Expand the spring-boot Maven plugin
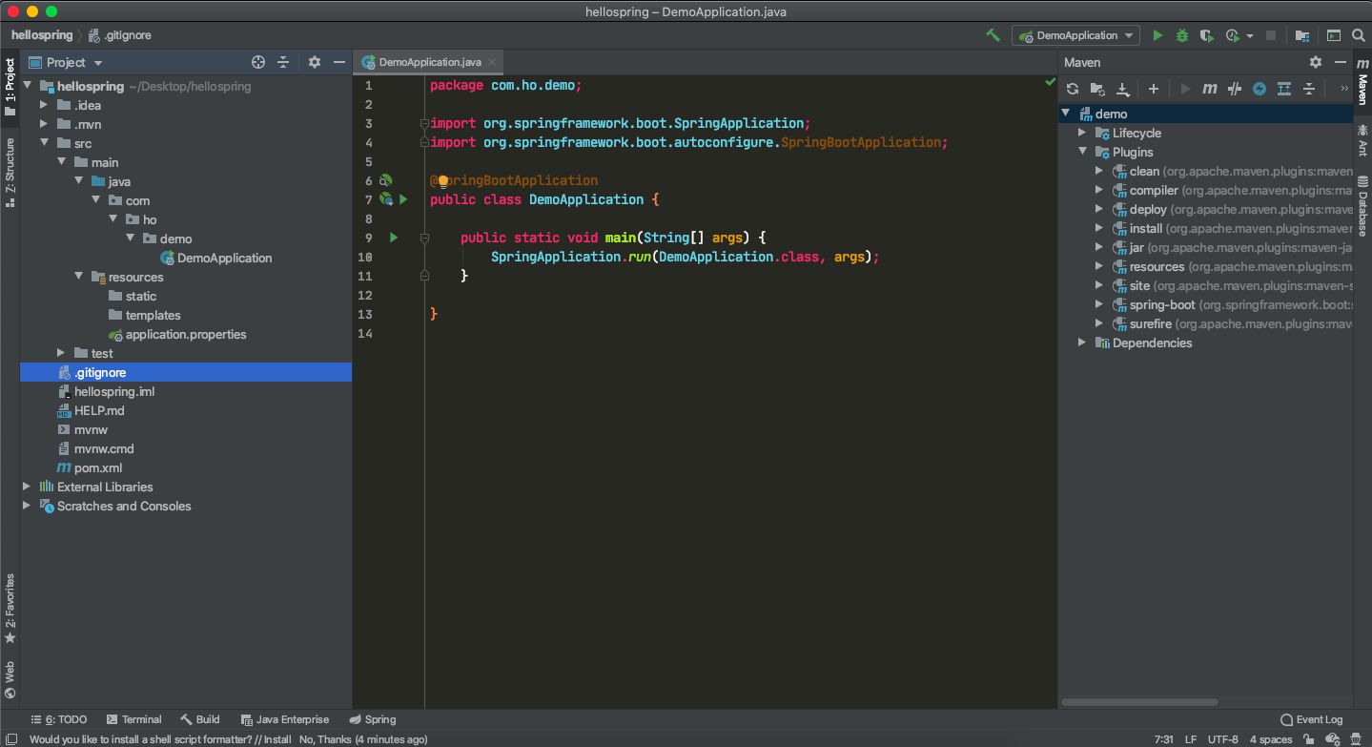Image resolution: width=1372 pixels, height=747 pixels. [1099, 304]
